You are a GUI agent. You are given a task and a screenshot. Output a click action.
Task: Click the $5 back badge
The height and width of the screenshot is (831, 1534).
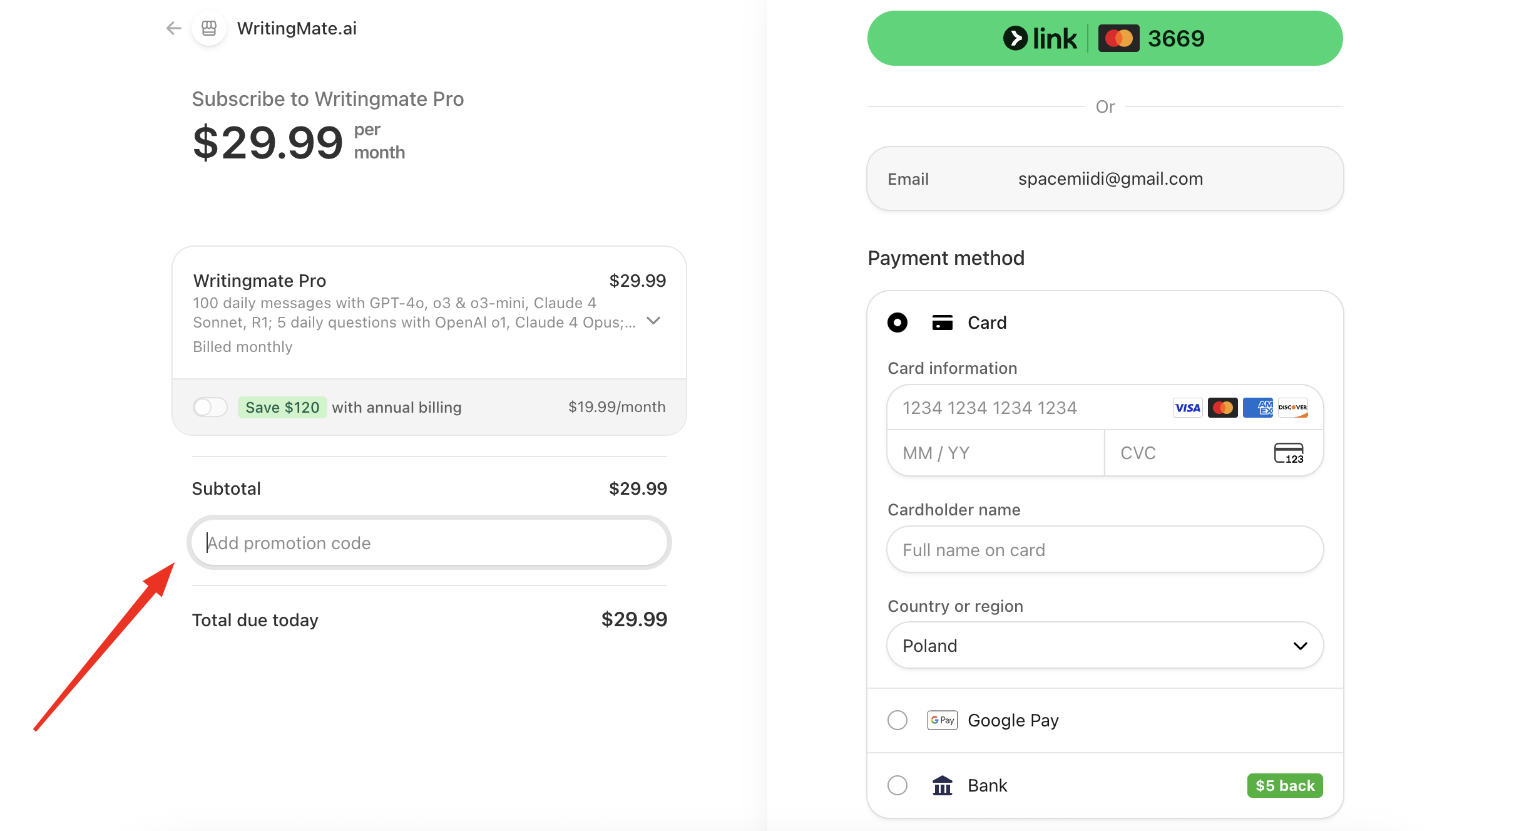[x=1284, y=785]
